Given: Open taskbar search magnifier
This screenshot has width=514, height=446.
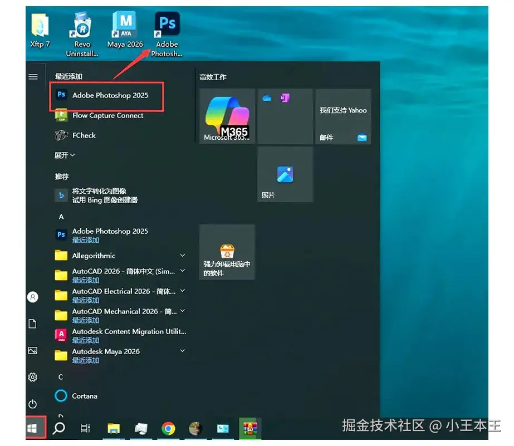Looking at the screenshot, I should pos(59,428).
